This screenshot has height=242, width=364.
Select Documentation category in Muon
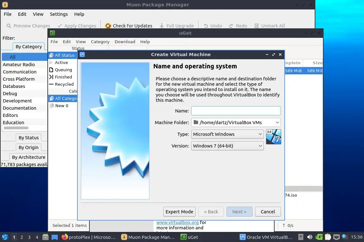point(25,108)
